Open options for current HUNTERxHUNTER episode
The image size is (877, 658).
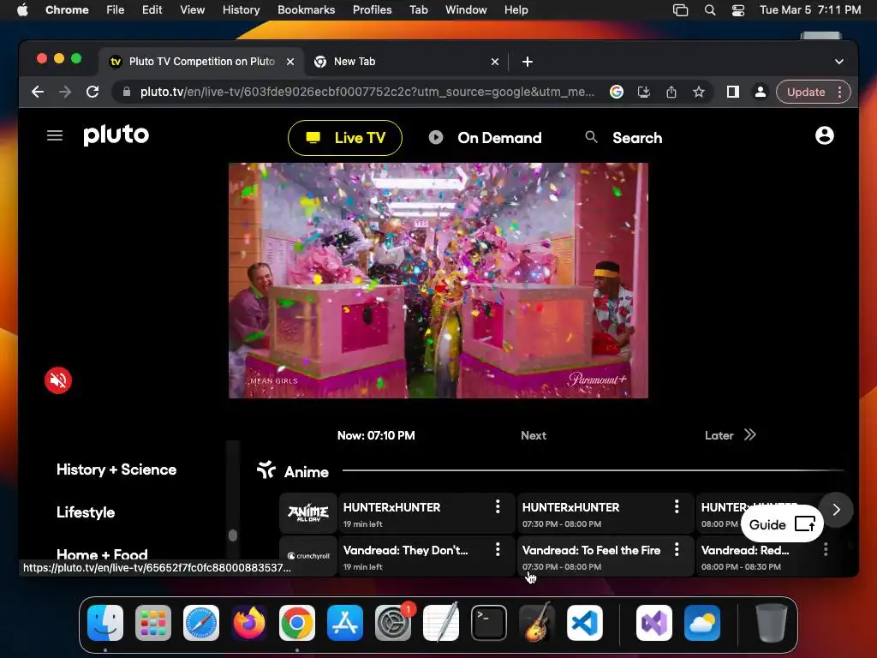498,507
